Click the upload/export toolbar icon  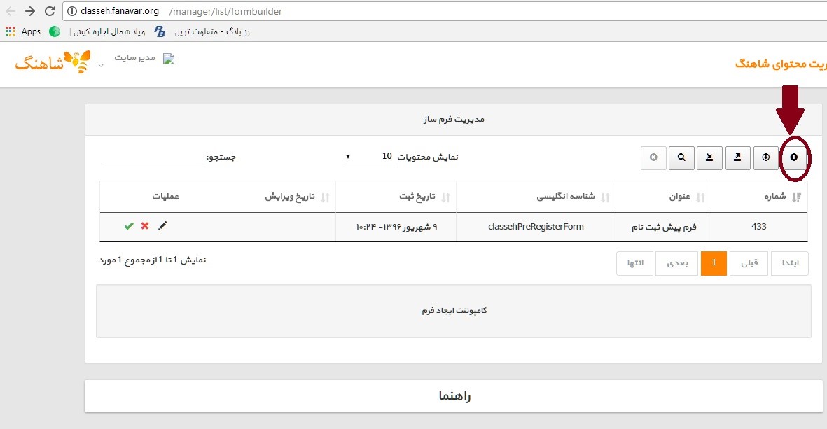click(x=737, y=157)
